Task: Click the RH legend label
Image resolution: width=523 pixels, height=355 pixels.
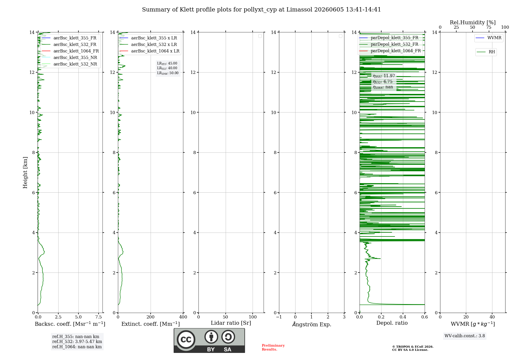Action: (492, 52)
